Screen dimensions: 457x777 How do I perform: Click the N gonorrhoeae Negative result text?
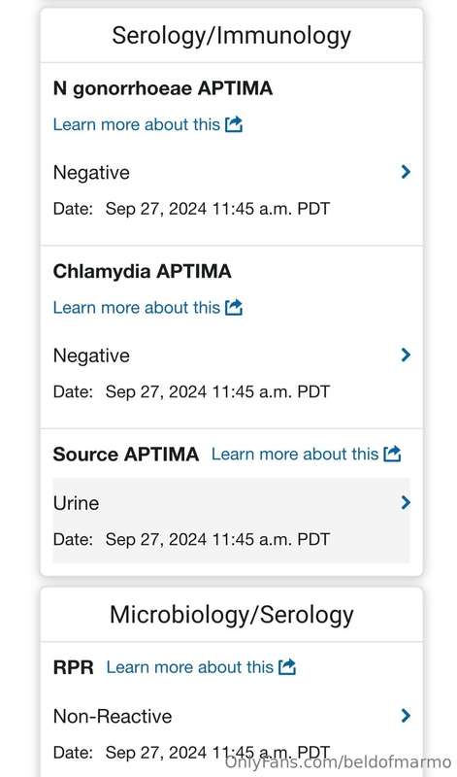pos(91,173)
